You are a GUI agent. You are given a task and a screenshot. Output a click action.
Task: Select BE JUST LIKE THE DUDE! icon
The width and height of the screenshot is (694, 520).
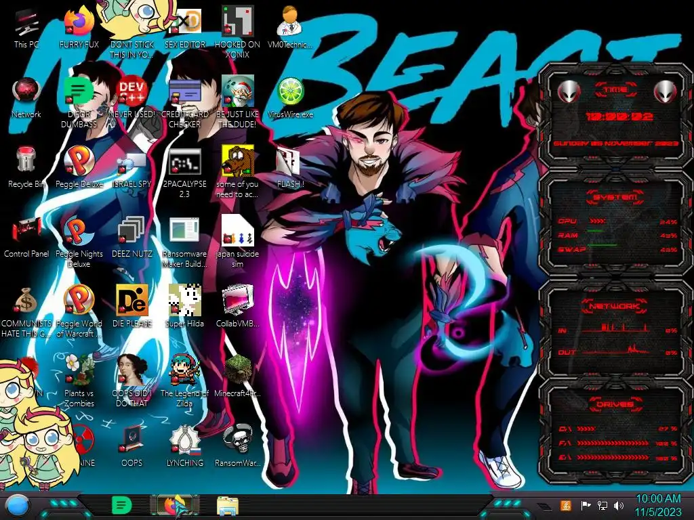[238, 103]
